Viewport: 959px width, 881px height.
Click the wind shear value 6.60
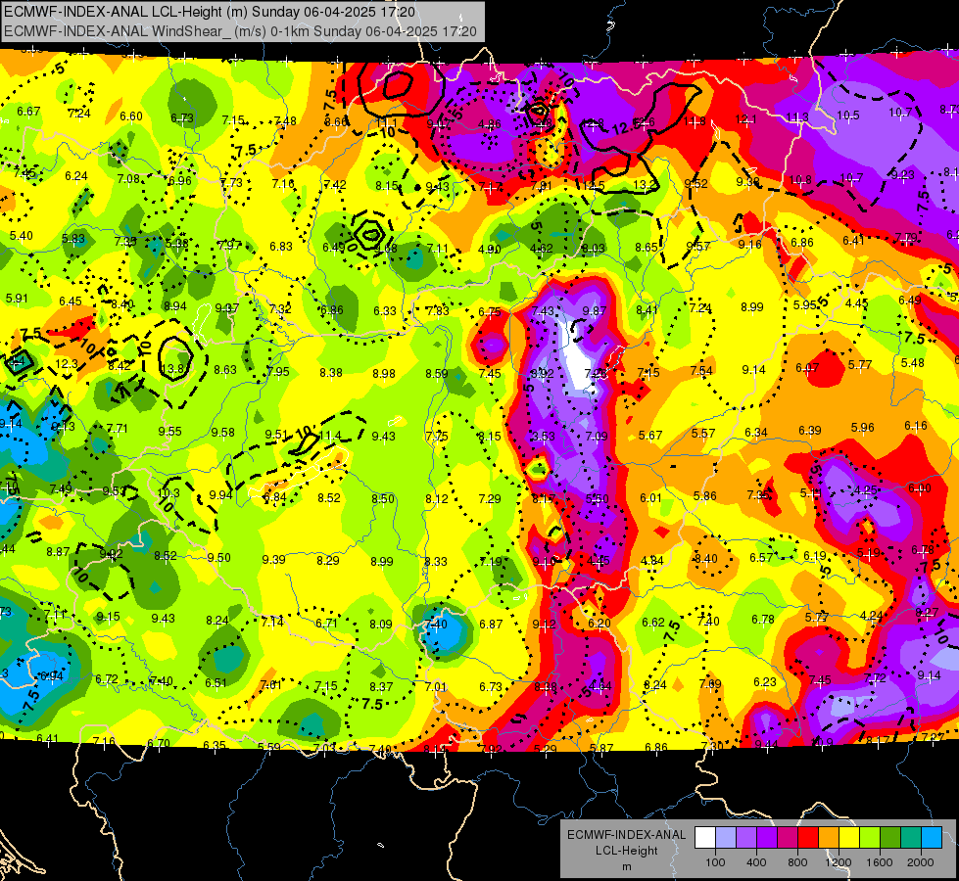[x=131, y=116]
